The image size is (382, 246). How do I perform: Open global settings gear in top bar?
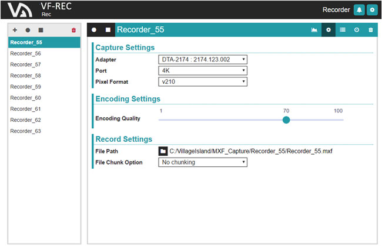pyautogui.click(x=371, y=10)
